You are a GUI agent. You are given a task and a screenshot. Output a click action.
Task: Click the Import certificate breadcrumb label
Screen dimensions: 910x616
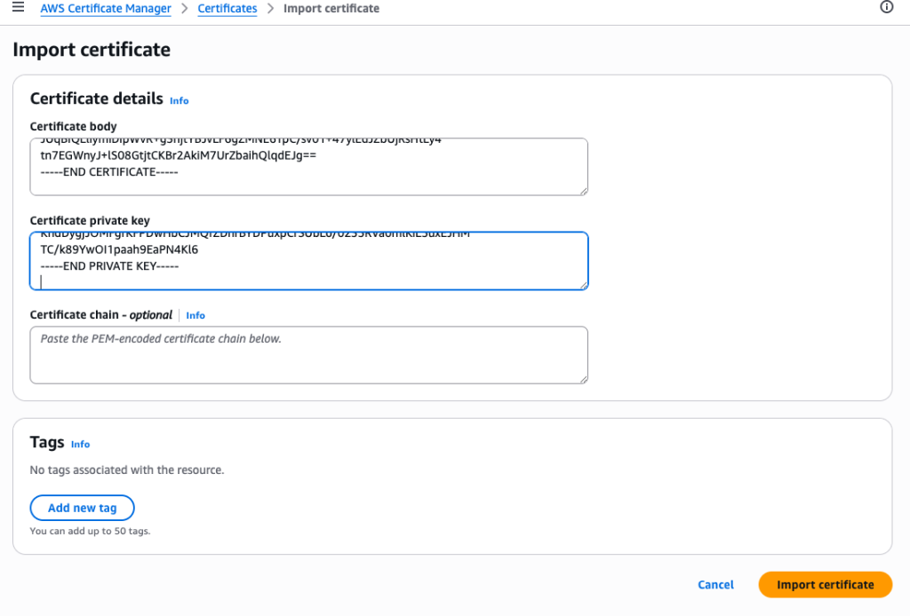pos(331,8)
